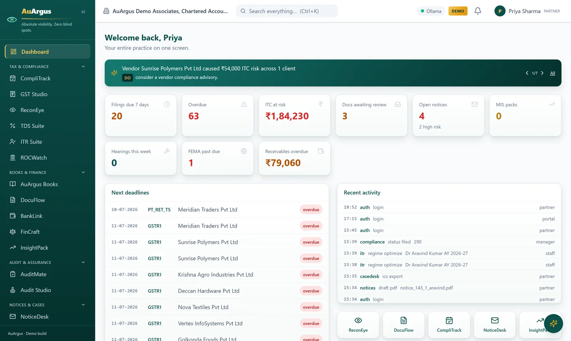Open DocuFlow from the sidebar

coord(47,200)
